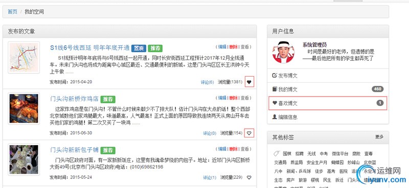The height and width of the screenshot is (188, 409).
Task: Go to 首页 breadcrumb link
Action: tap(12, 12)
